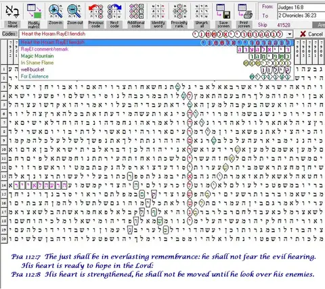325x289 pixels.
Task: Click row number 9 header
Action: click(4, 140)
